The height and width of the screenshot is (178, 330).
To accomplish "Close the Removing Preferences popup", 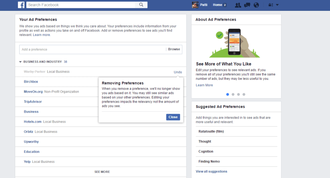I will coord(173,117).
